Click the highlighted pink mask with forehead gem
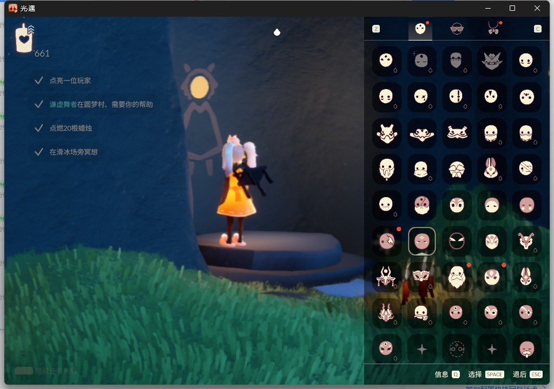554x389 pixels. 421,241
